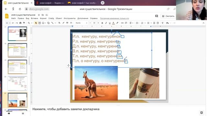The height and width of the screenshot is (116, 207).
Task: Open the Nunito font dropdown
Action: (x=81, y=23)
